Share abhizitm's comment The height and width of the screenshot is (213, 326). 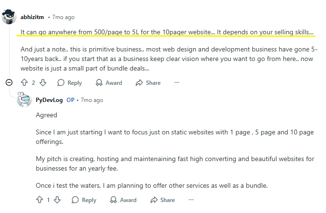coord(148,83)
